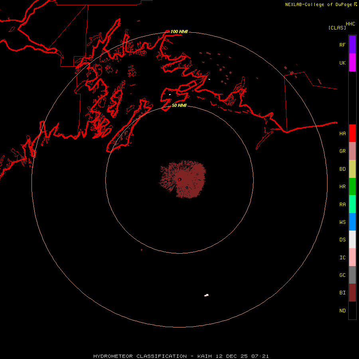The height and width of the screenshot is (359, 359).
Task: Click the Hydrometeor Classification KAIH title caption
Action: tap(181, 356)
